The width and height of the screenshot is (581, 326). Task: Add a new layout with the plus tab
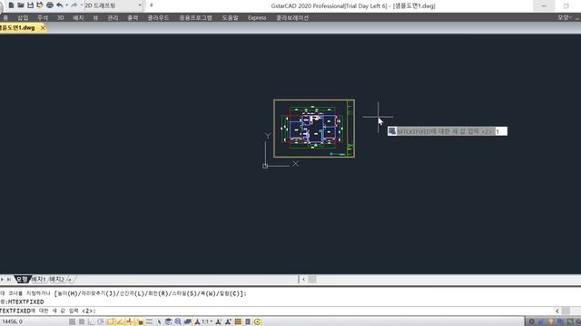pyautogui.click(x=70, y=280)
